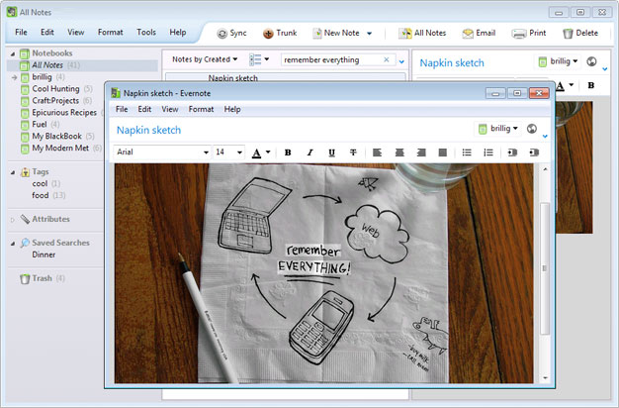The image size is (619, 408).
Task: Center-align text in Napkin sketch note
Action: coord(399,153)
